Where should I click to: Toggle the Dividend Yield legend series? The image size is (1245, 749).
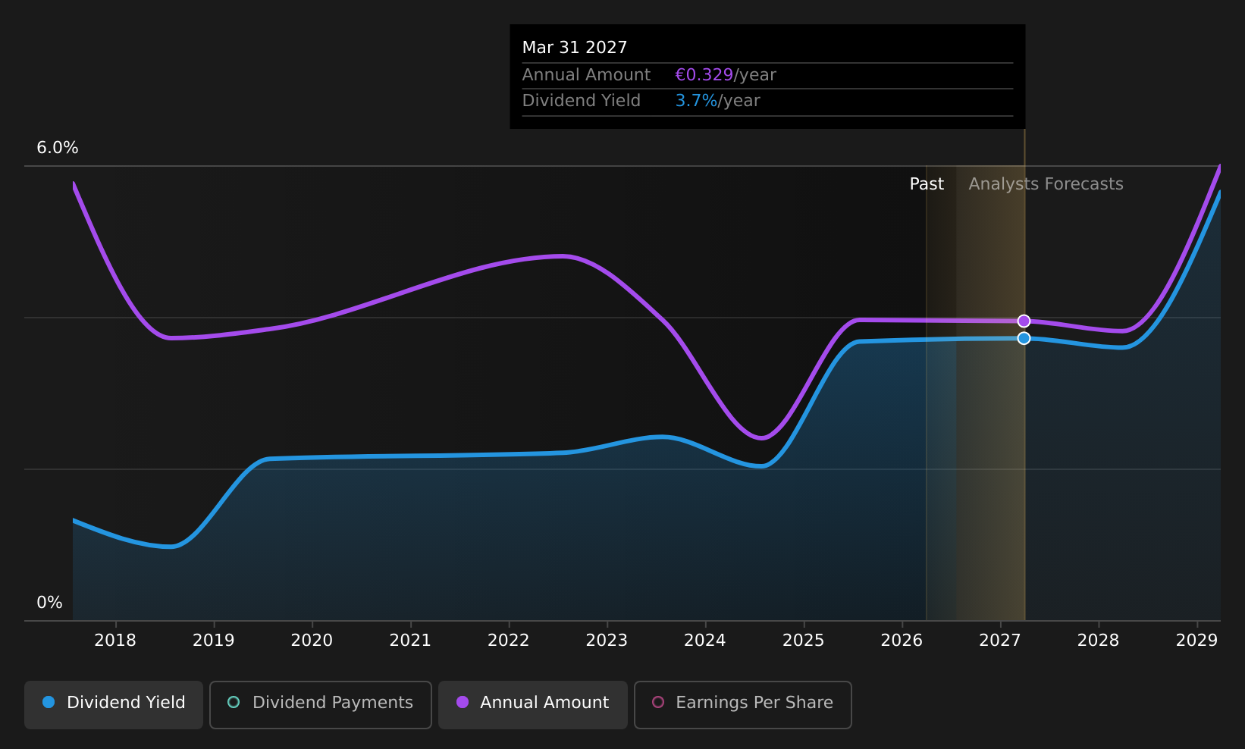click(114, 704)
